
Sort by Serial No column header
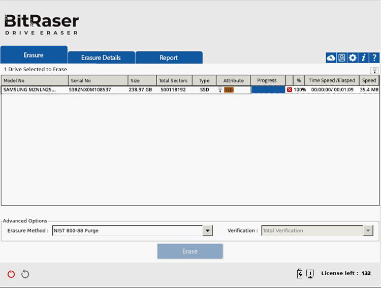pos(98,80)
